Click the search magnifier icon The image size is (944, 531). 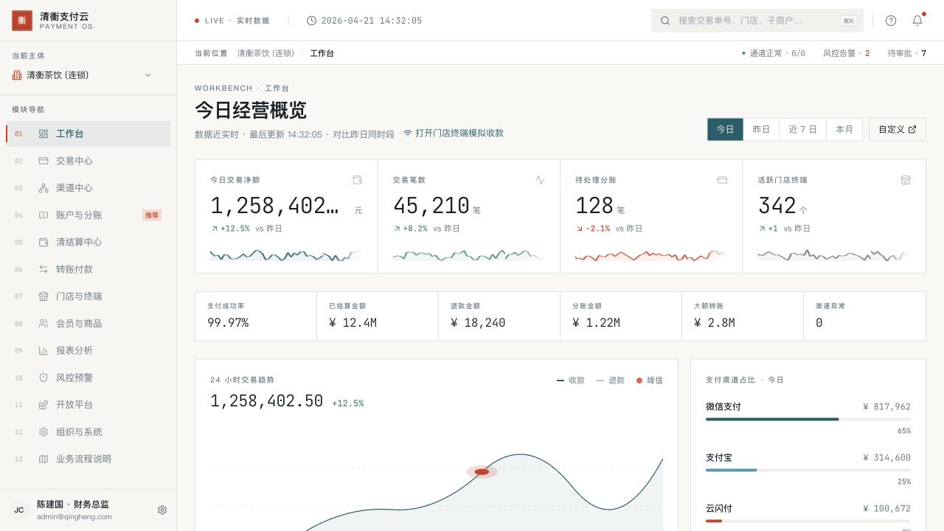665,21
